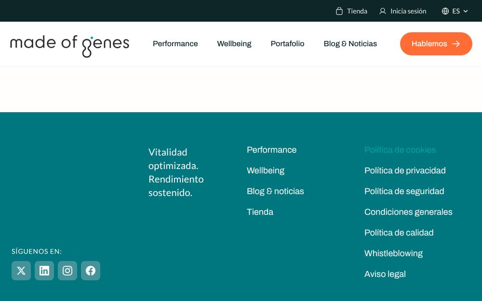Viewport: 482px width, 301px height.
Task: Open the X (Twitter) social icon
Action: click(x=21, y=271)
